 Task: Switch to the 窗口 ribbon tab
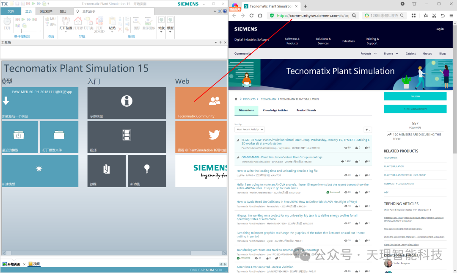point(63,11)
